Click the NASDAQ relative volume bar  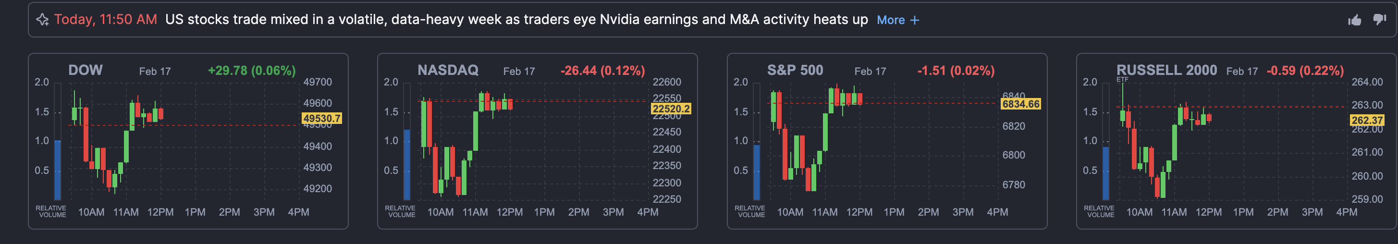tap(407, 164)
